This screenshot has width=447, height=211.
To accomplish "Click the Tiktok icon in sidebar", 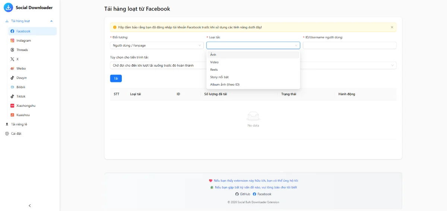I will tap(12, 96).
